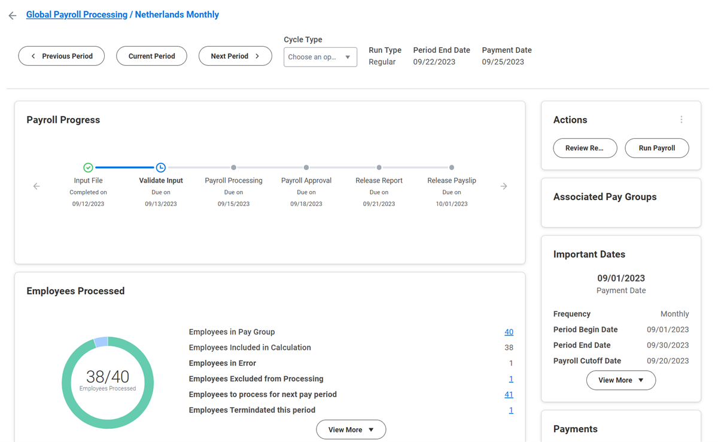Click the Period End Date 09/22/2023 header value
Image resolution: width=718 pixels, height=442 pixels.
[x=434, y=62]
